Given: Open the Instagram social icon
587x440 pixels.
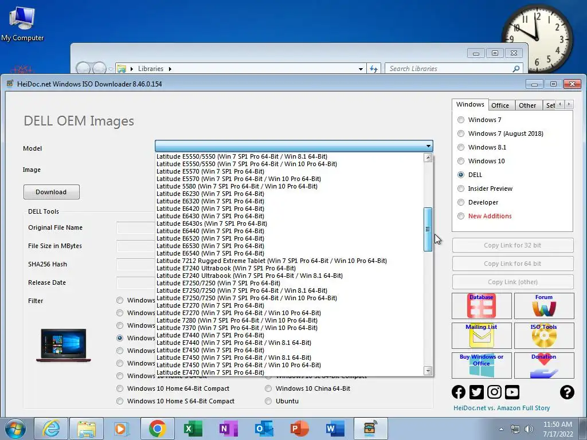Looking at the screenshot, I should (494, 392).
